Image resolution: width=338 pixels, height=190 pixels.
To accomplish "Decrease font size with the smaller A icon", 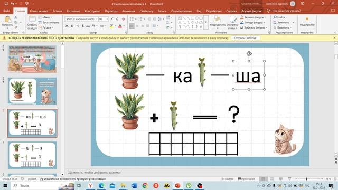I will click(x=117, y=19).
